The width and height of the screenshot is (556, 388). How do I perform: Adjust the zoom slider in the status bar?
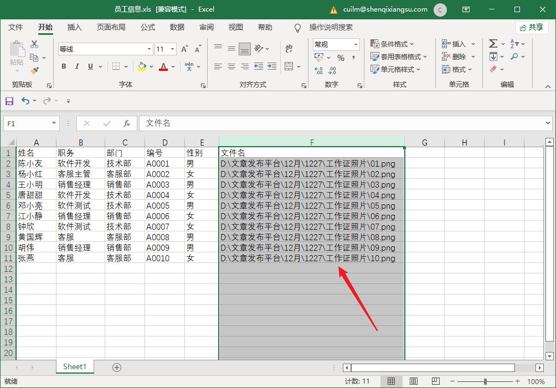(485, 381)
